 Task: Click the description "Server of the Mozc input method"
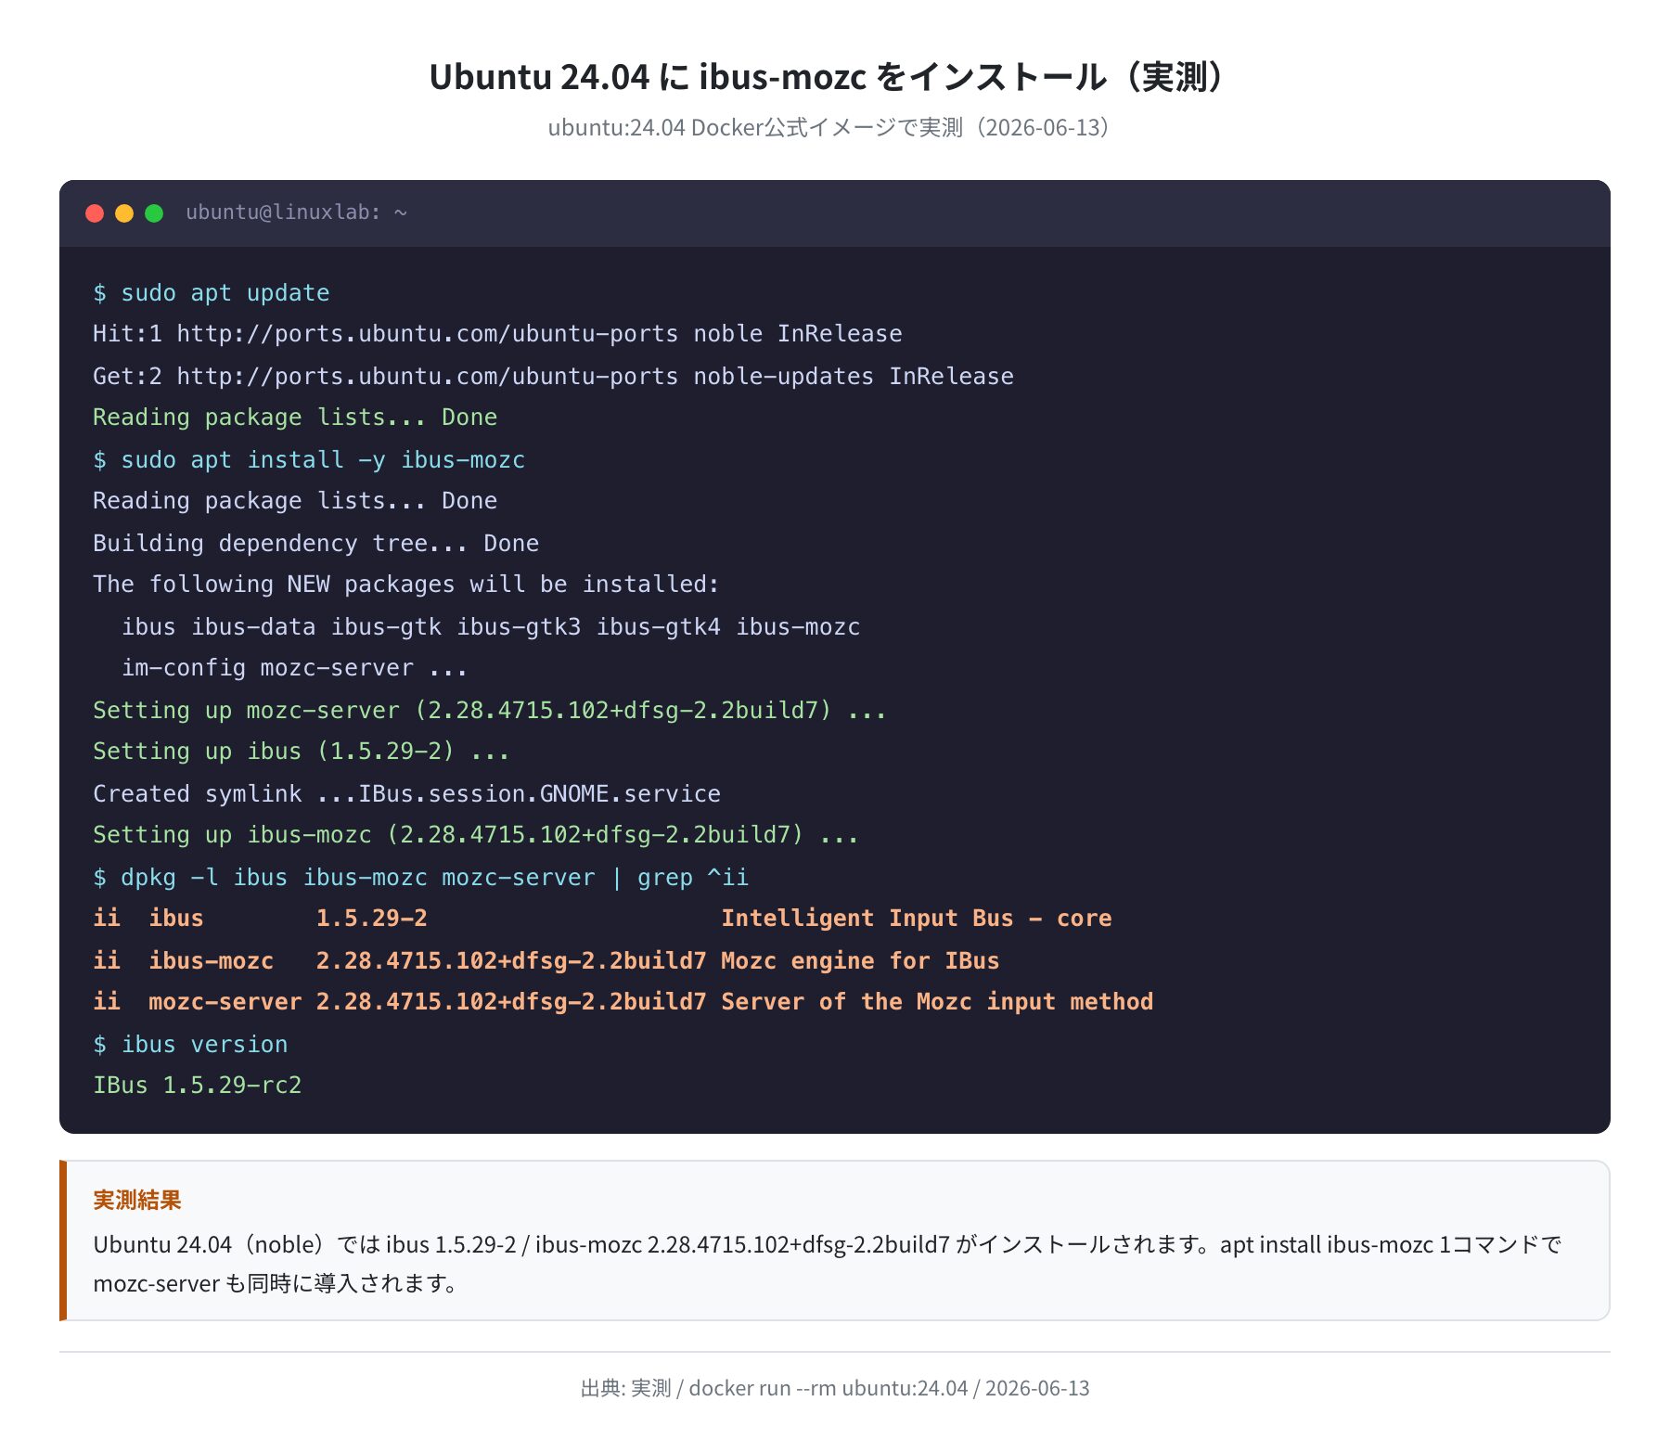(937, 1002)
